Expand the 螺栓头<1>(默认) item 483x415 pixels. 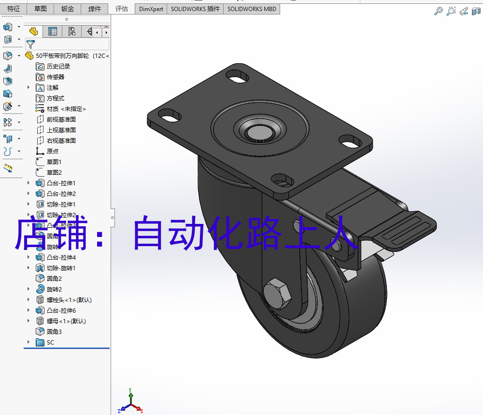28,300
